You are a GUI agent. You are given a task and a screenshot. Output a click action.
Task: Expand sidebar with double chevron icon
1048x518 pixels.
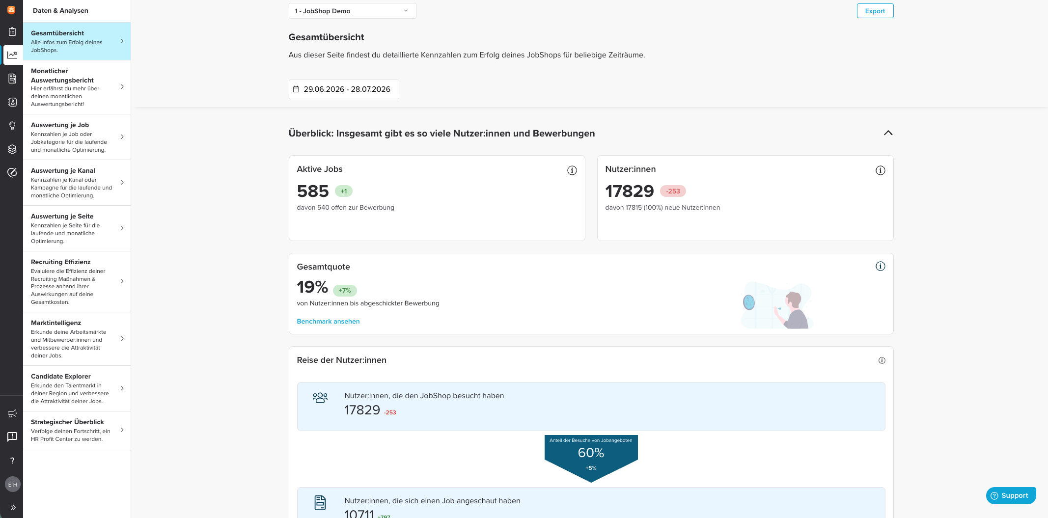tap(13, 508)
